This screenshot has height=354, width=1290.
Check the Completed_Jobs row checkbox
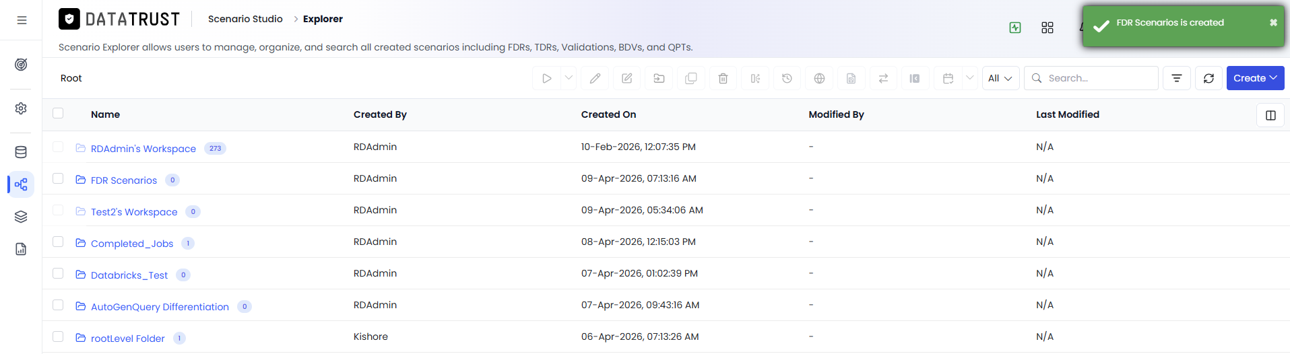point(58,242)
